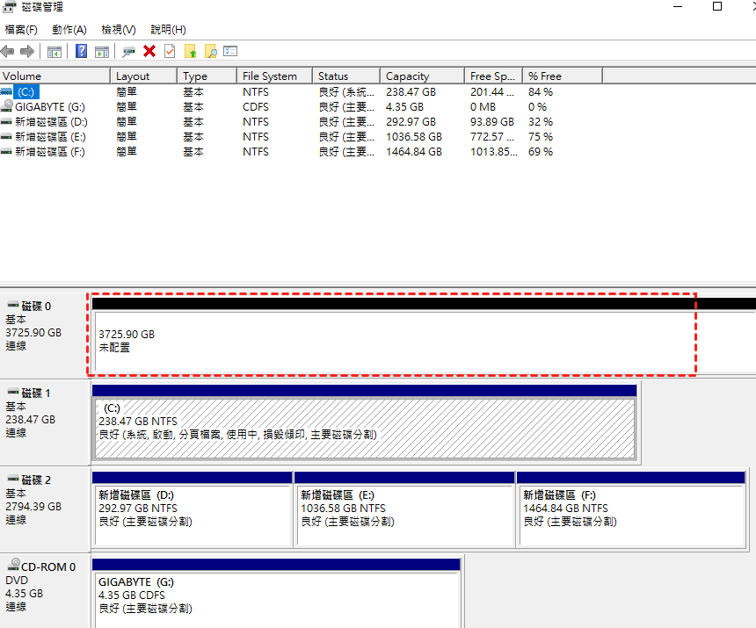This screenshot has width=756, height=628.
Task: Click the folder with green arrow icon
Action: point(190,52)
